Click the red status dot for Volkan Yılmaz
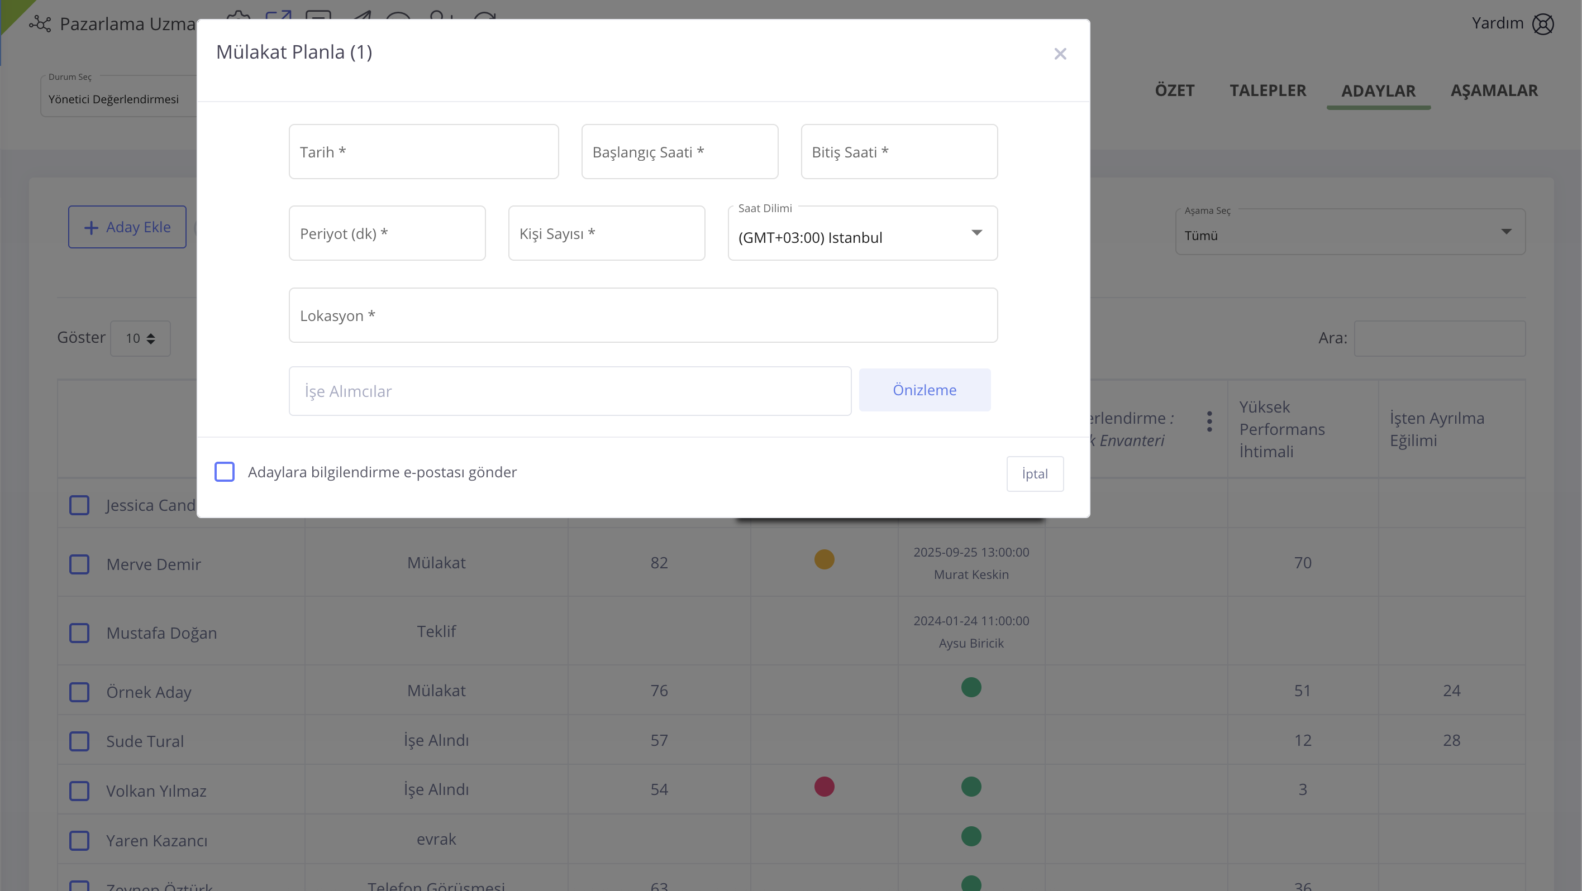 pos(824,787)
